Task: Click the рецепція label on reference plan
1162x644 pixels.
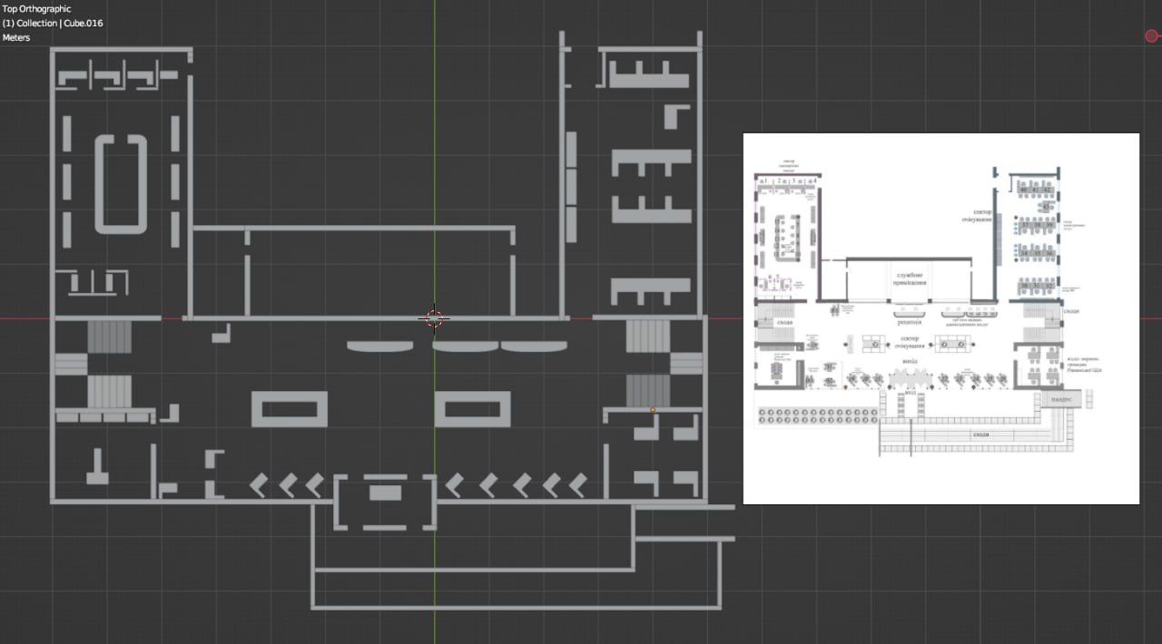Action: click(x=910, y=321)
